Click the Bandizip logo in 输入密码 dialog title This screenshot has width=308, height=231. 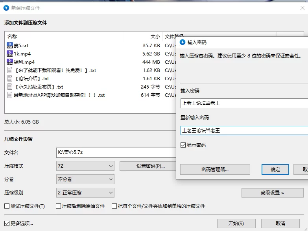(183, 42)
